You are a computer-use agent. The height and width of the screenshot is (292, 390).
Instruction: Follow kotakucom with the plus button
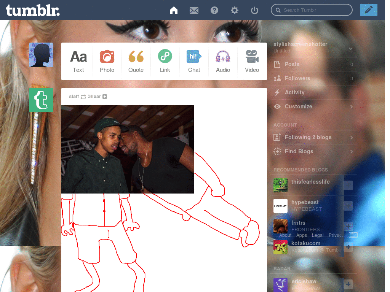348,247
